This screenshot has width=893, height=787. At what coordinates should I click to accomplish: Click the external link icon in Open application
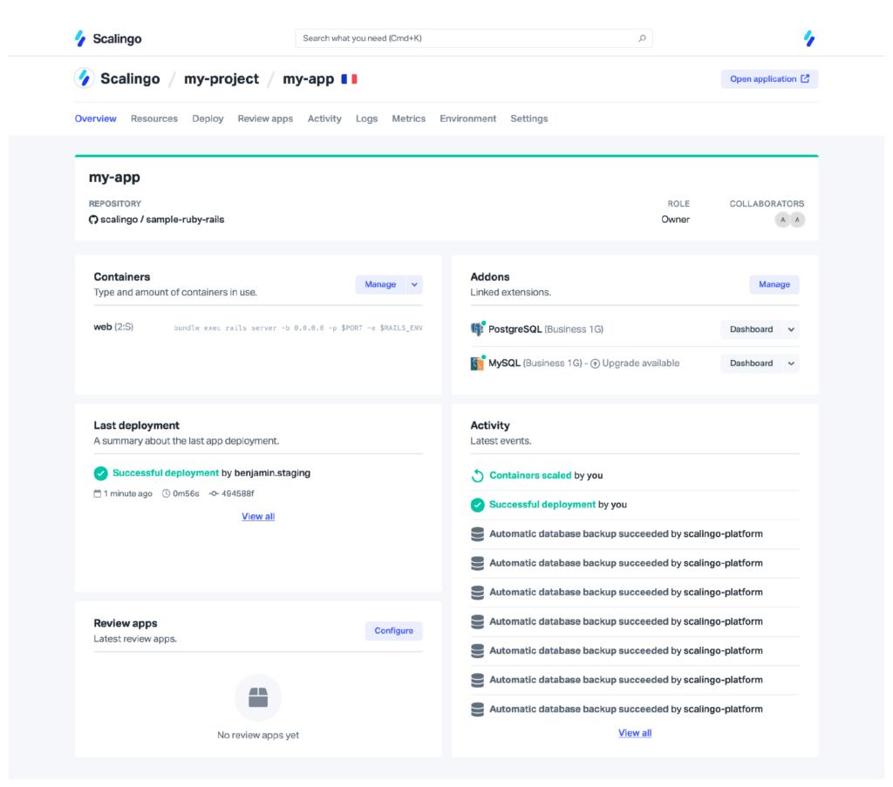[x=805, y=78]
